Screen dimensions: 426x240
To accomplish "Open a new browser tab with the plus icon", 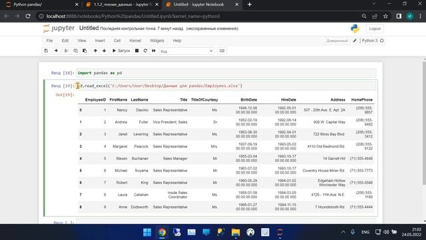I will 250,5.
